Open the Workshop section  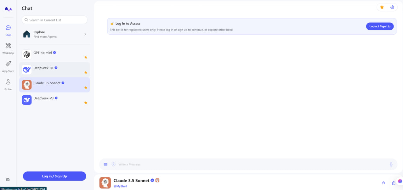[x=8, y=48]
